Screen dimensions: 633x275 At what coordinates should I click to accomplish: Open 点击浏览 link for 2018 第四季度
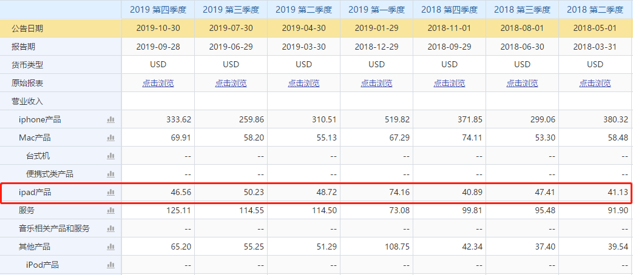click(x=449, y=84)
